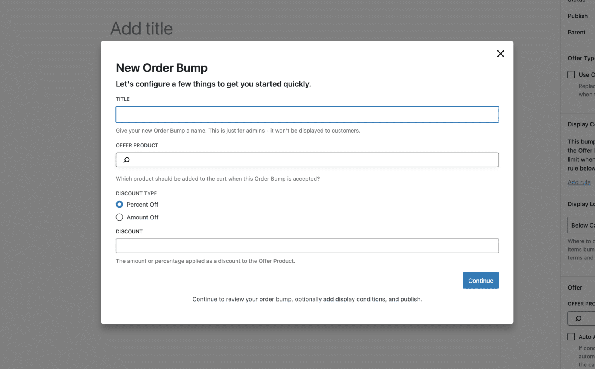Image resolution: width=595 pixels, height=369 pixels.
Task: Click the Add title heading behind the modal
Action: [141, 28]
